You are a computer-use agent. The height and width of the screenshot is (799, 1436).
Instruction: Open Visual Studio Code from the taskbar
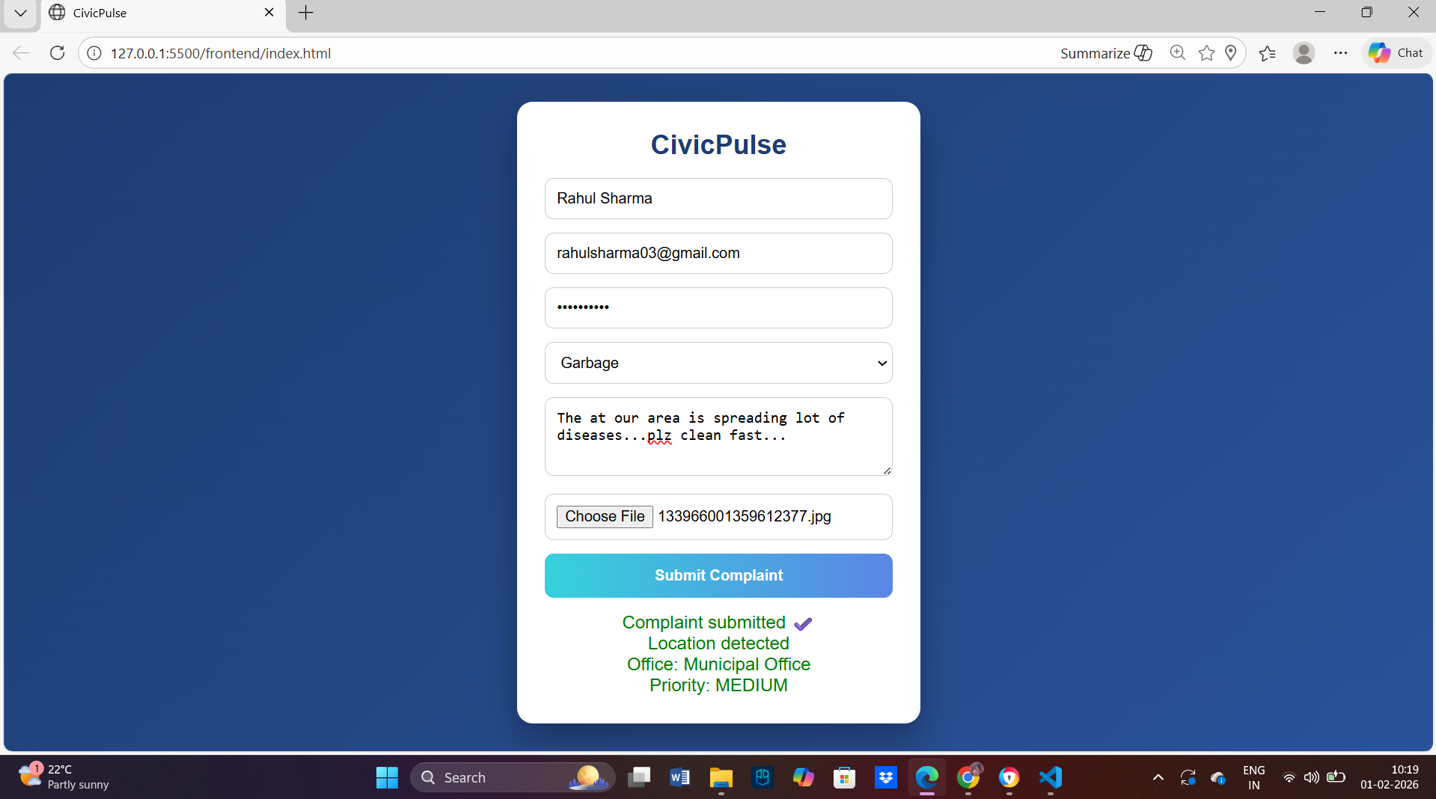pos(1050,777)
